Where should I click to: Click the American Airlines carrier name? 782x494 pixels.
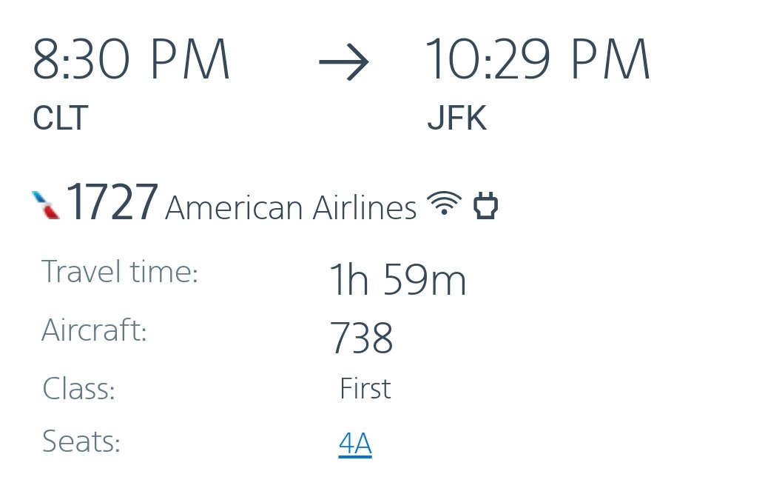pyautogui.click(x=291, y=208)
